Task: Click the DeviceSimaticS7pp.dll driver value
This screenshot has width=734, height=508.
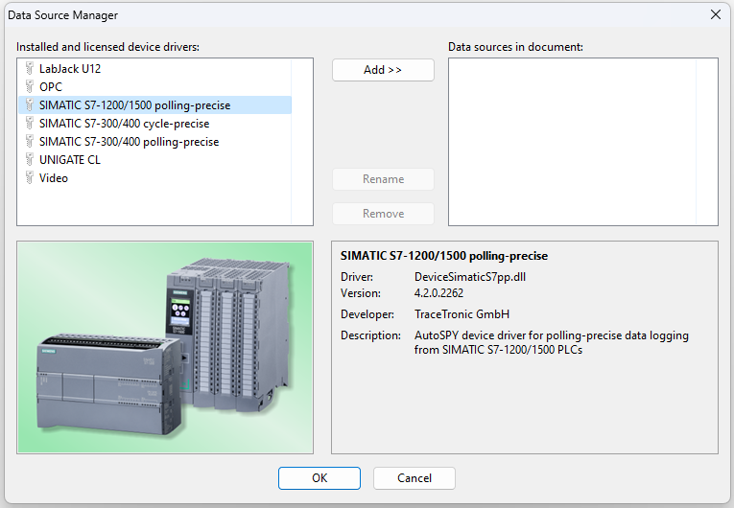Action: pos(470,277)
